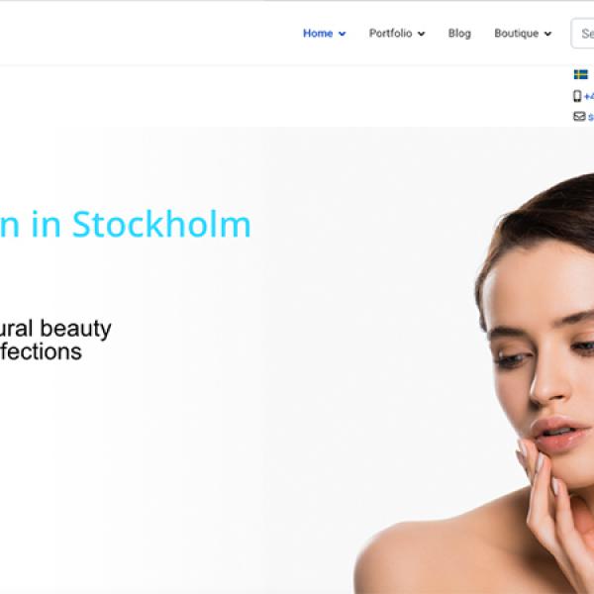Open the Portfolio navigation item
This screenshot has height=594, width=594.
coord(391,34)
